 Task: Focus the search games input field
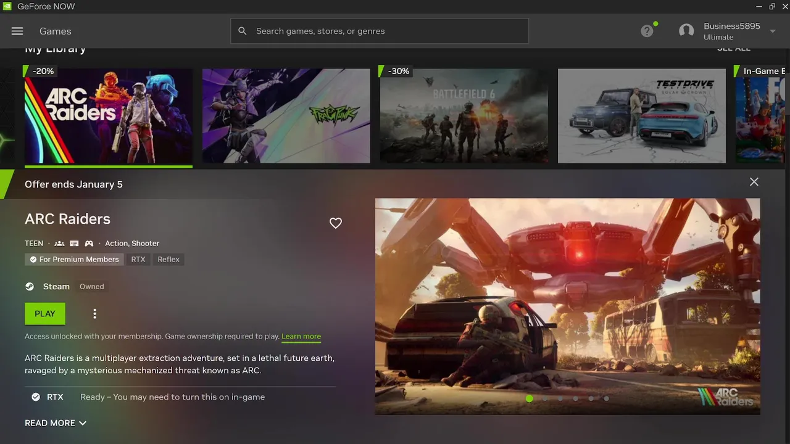click(x=380, y=31)
